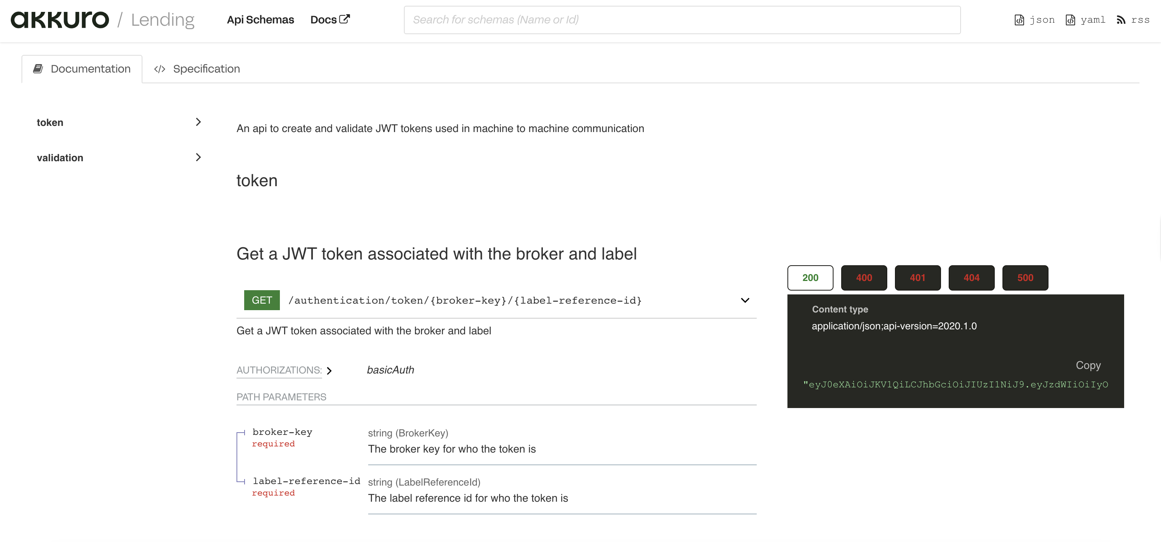
Task: Click the GET method badge
Action: tap(261, 300)
